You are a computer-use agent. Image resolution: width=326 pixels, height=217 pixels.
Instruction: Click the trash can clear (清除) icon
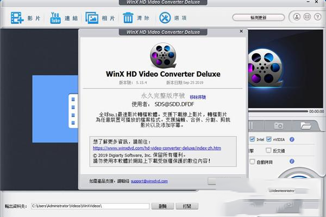[128, 18]
